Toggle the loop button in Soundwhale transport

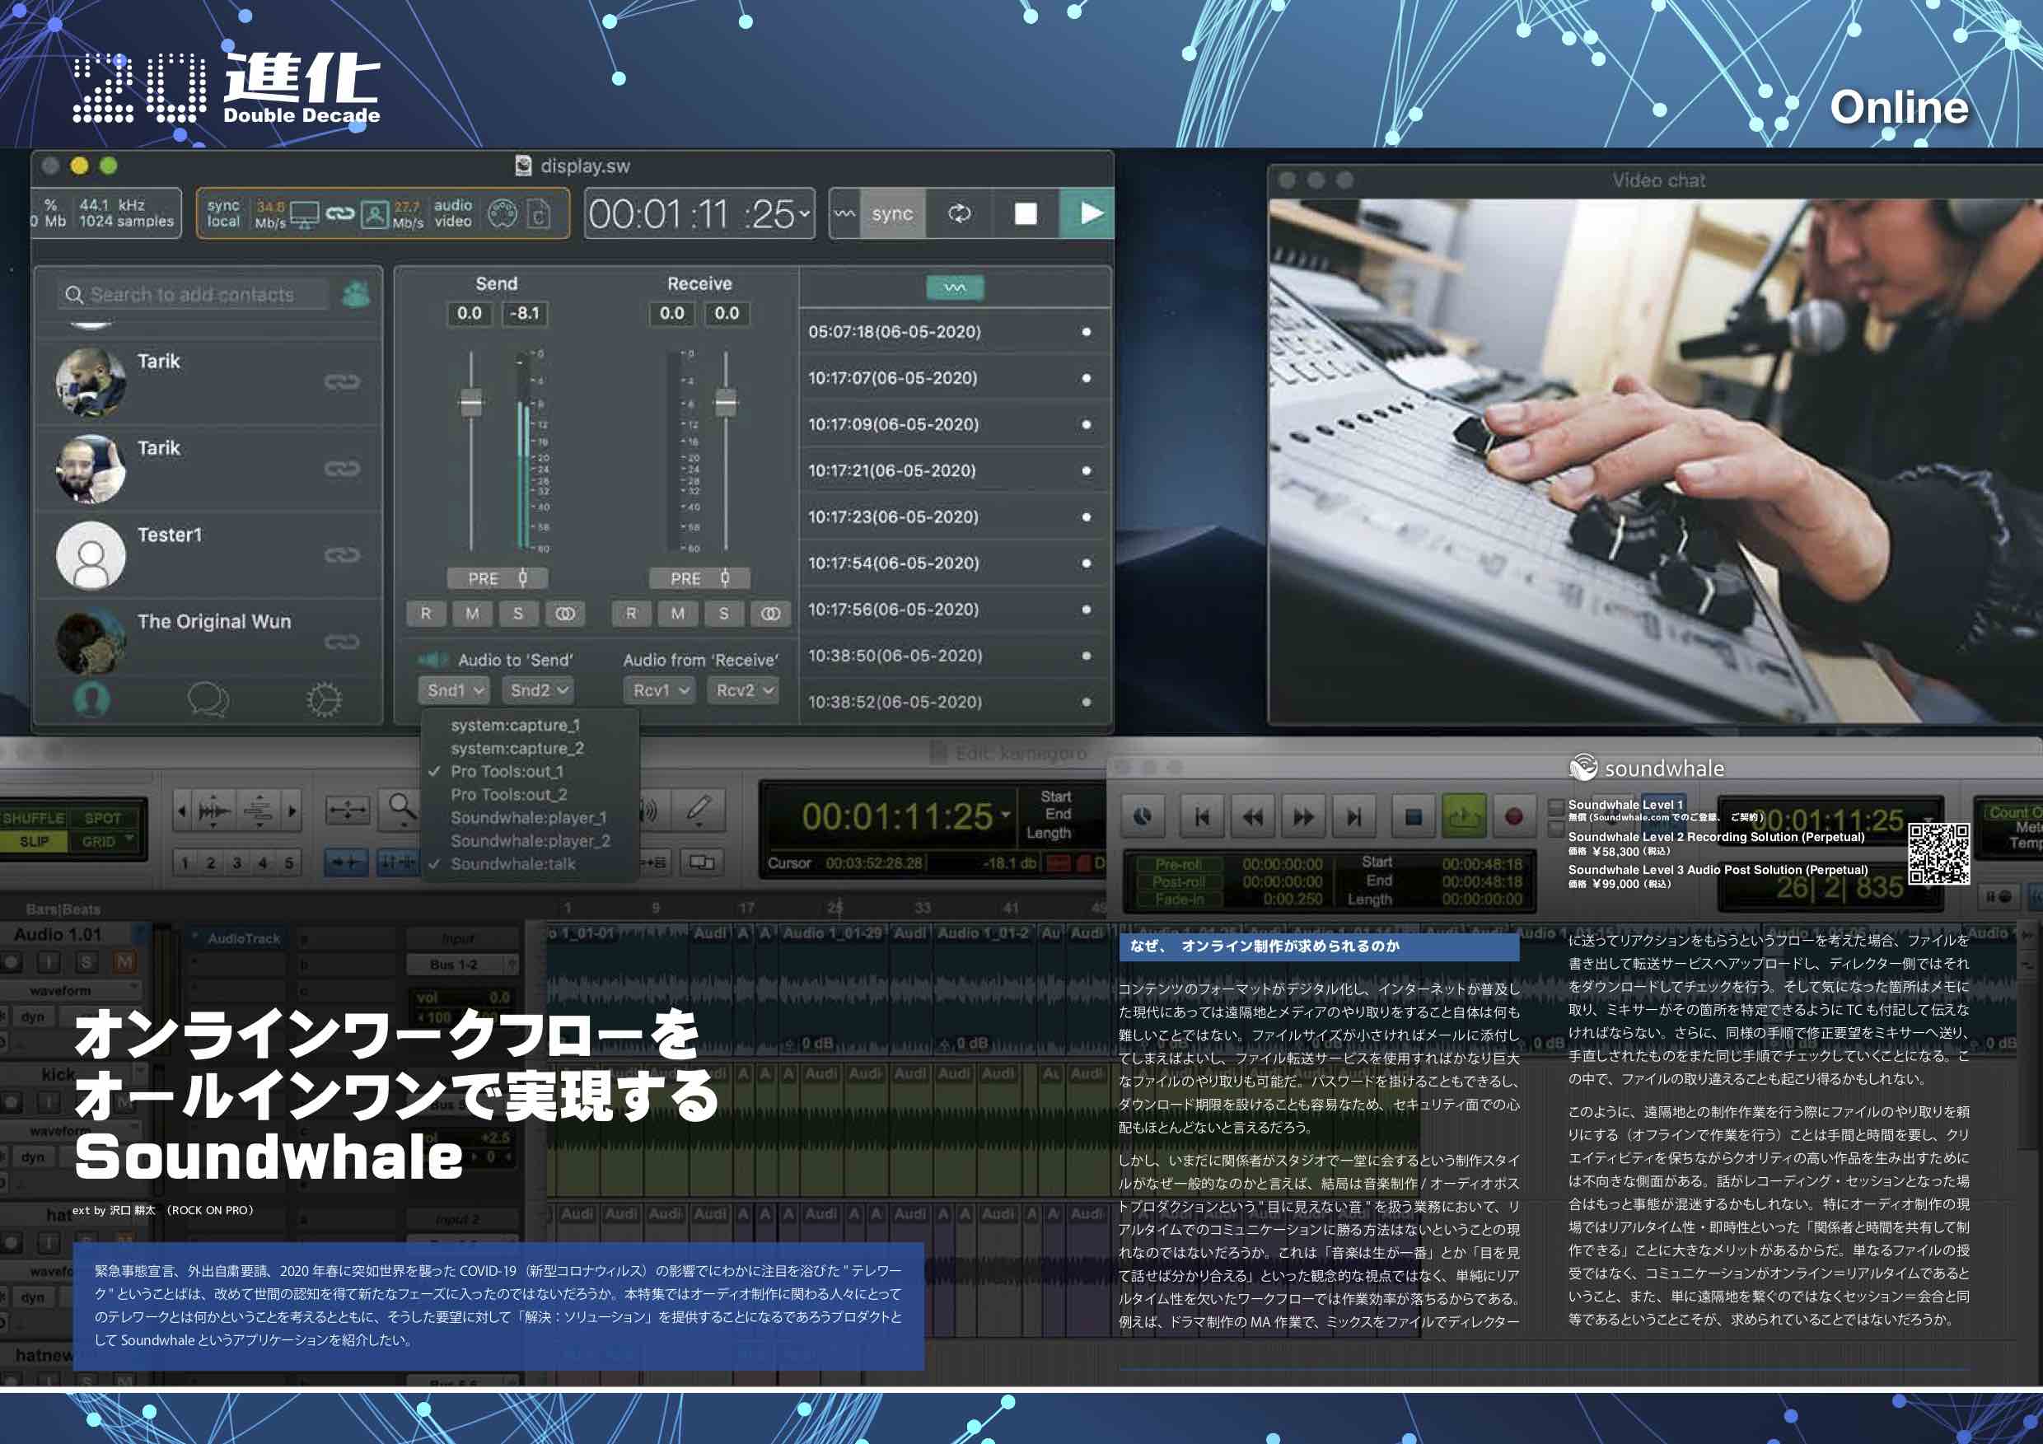tap(959, 213)
